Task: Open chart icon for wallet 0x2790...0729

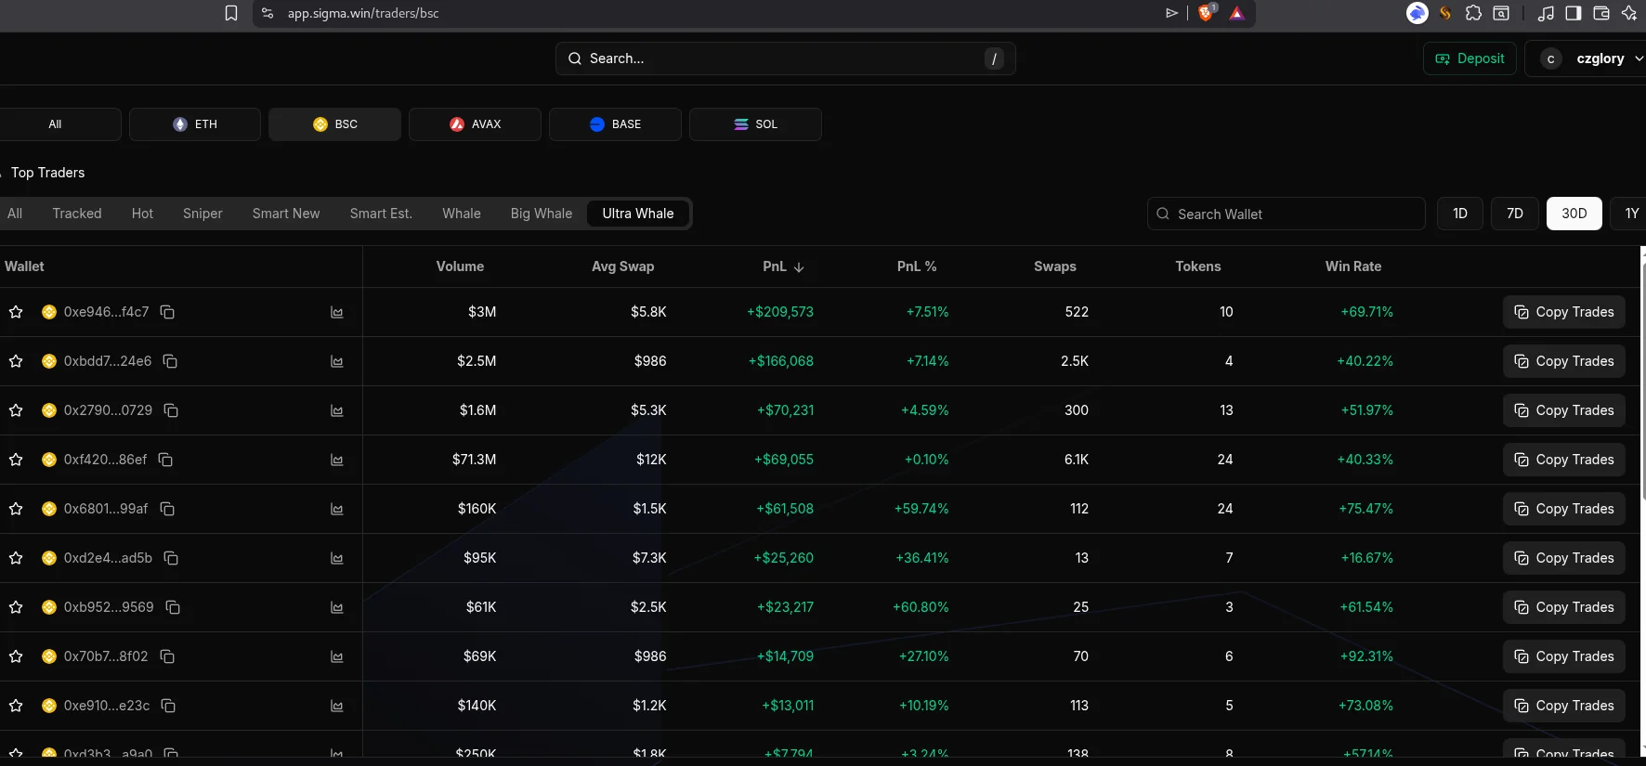Action: tap(336, 411)
